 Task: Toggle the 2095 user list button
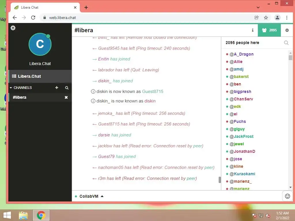tap(269, 30)
